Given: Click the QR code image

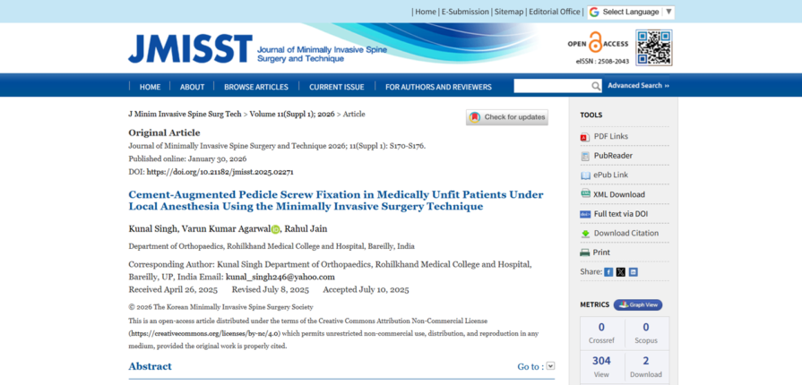Looking at the screenshot, I should 653,47.
